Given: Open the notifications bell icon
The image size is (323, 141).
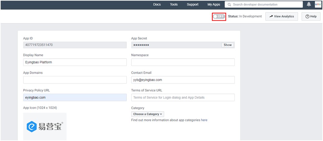Looking at the screenshot, I should pos(309,4).
